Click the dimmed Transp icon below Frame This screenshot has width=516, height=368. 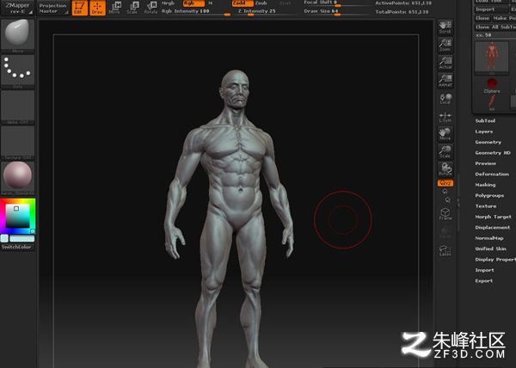click(445, 232)
